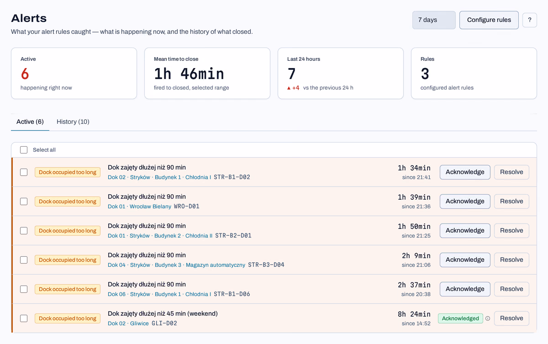Acknowledge the STR-B2-D01 alert

coord(465,231)
